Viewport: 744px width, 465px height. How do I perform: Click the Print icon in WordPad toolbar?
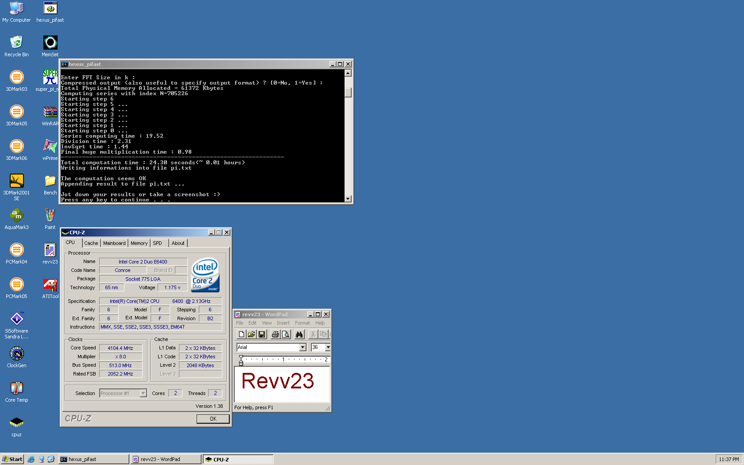pyautogui.click(x=275, y=334)
